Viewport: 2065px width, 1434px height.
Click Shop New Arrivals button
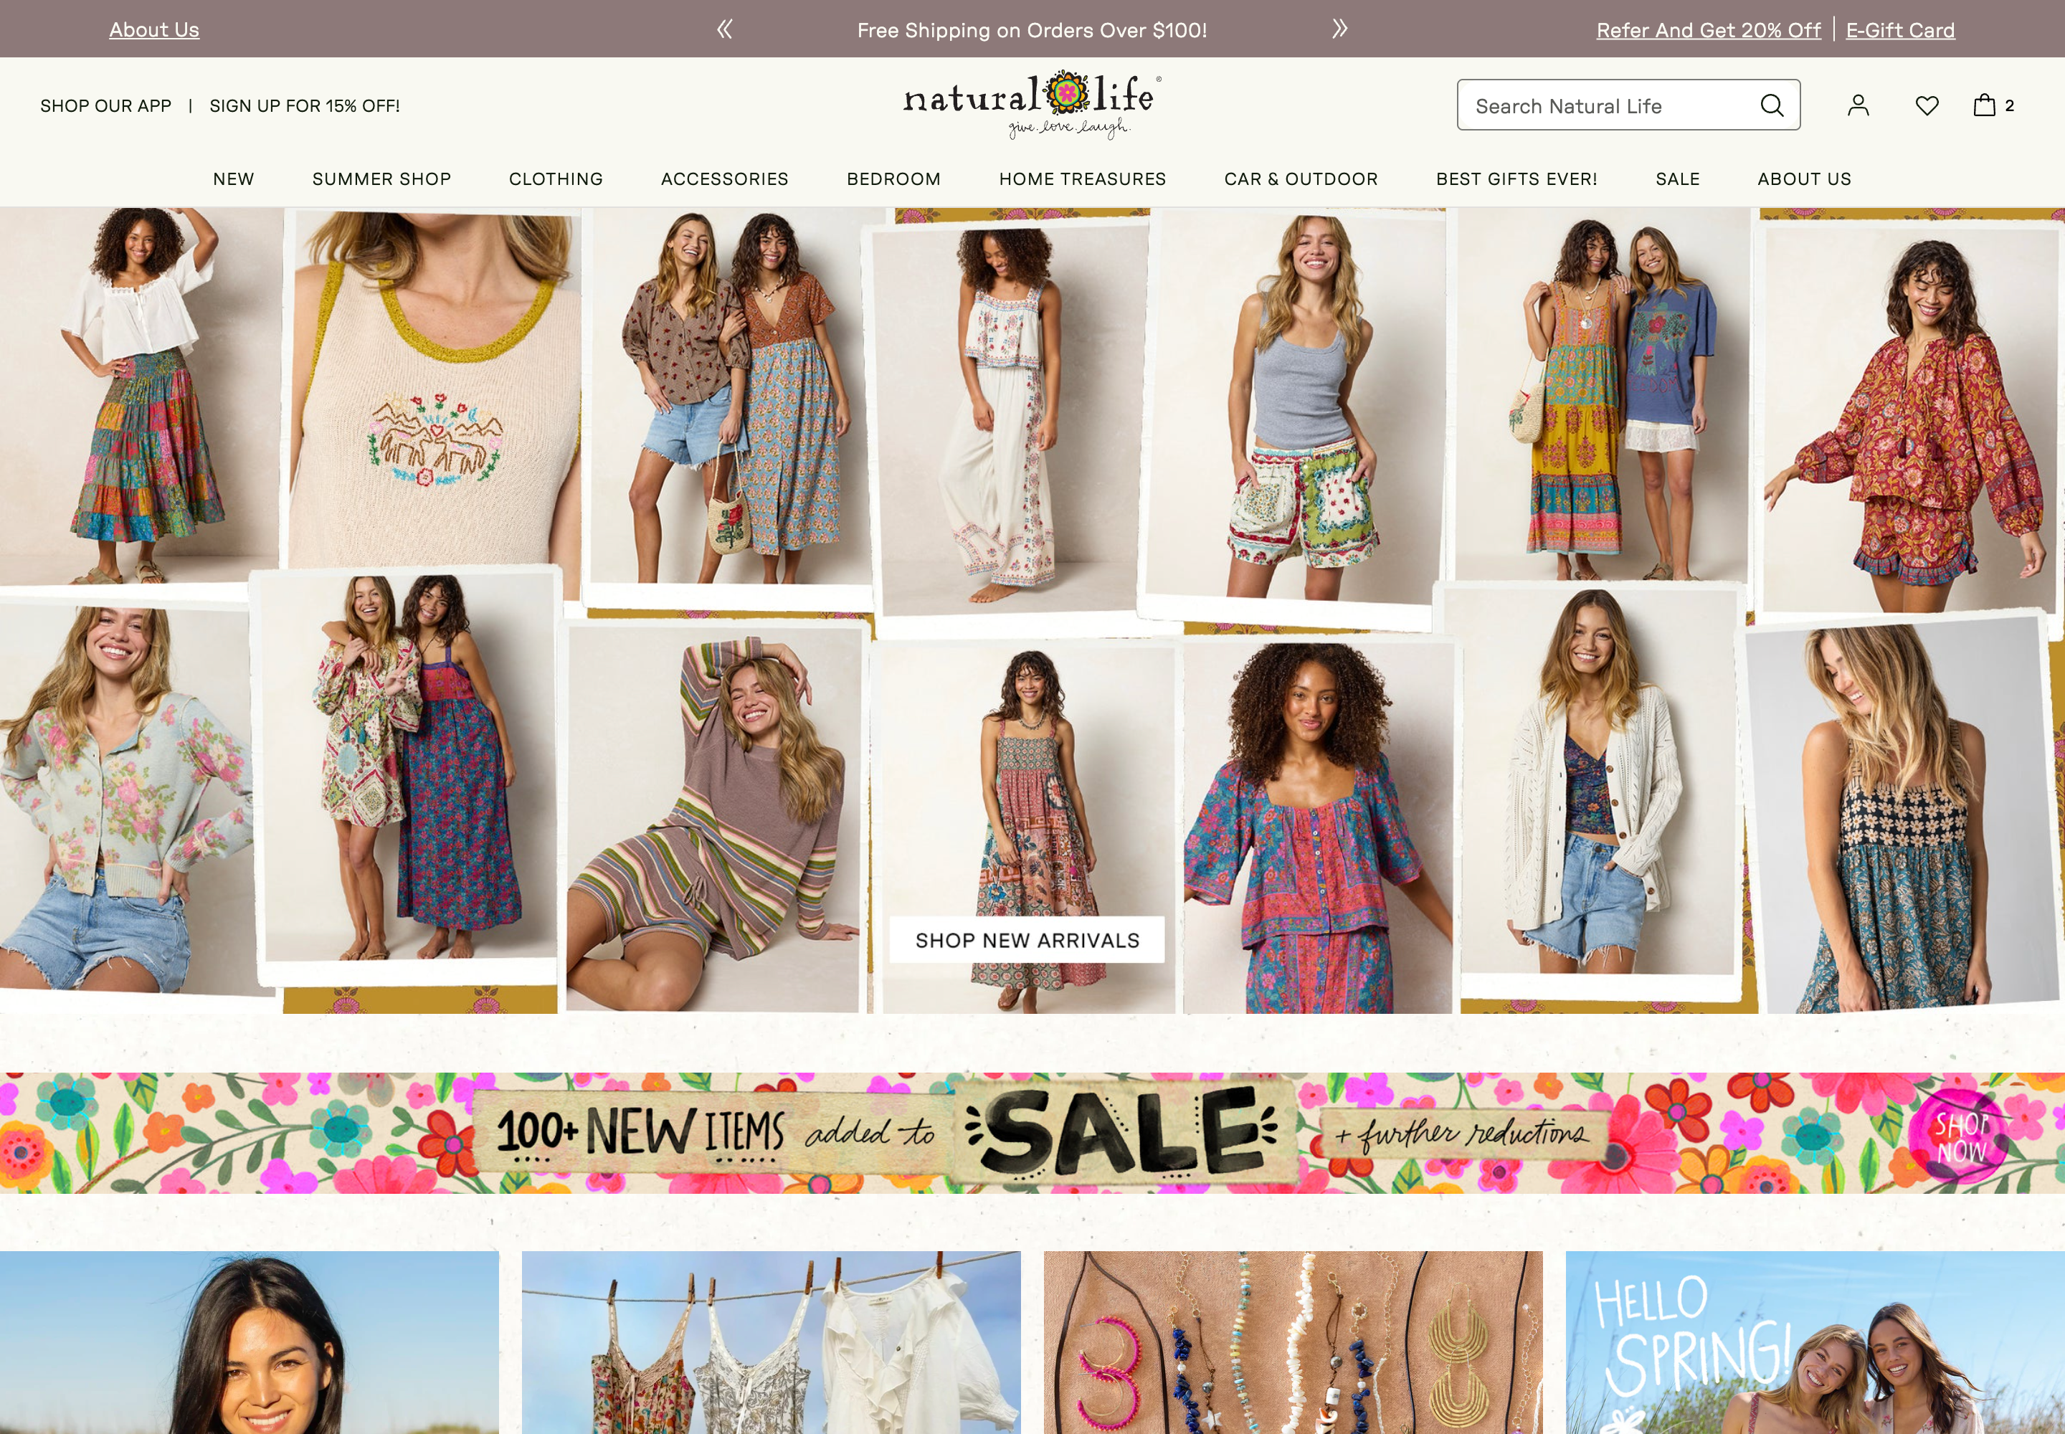pos(1027,940)
